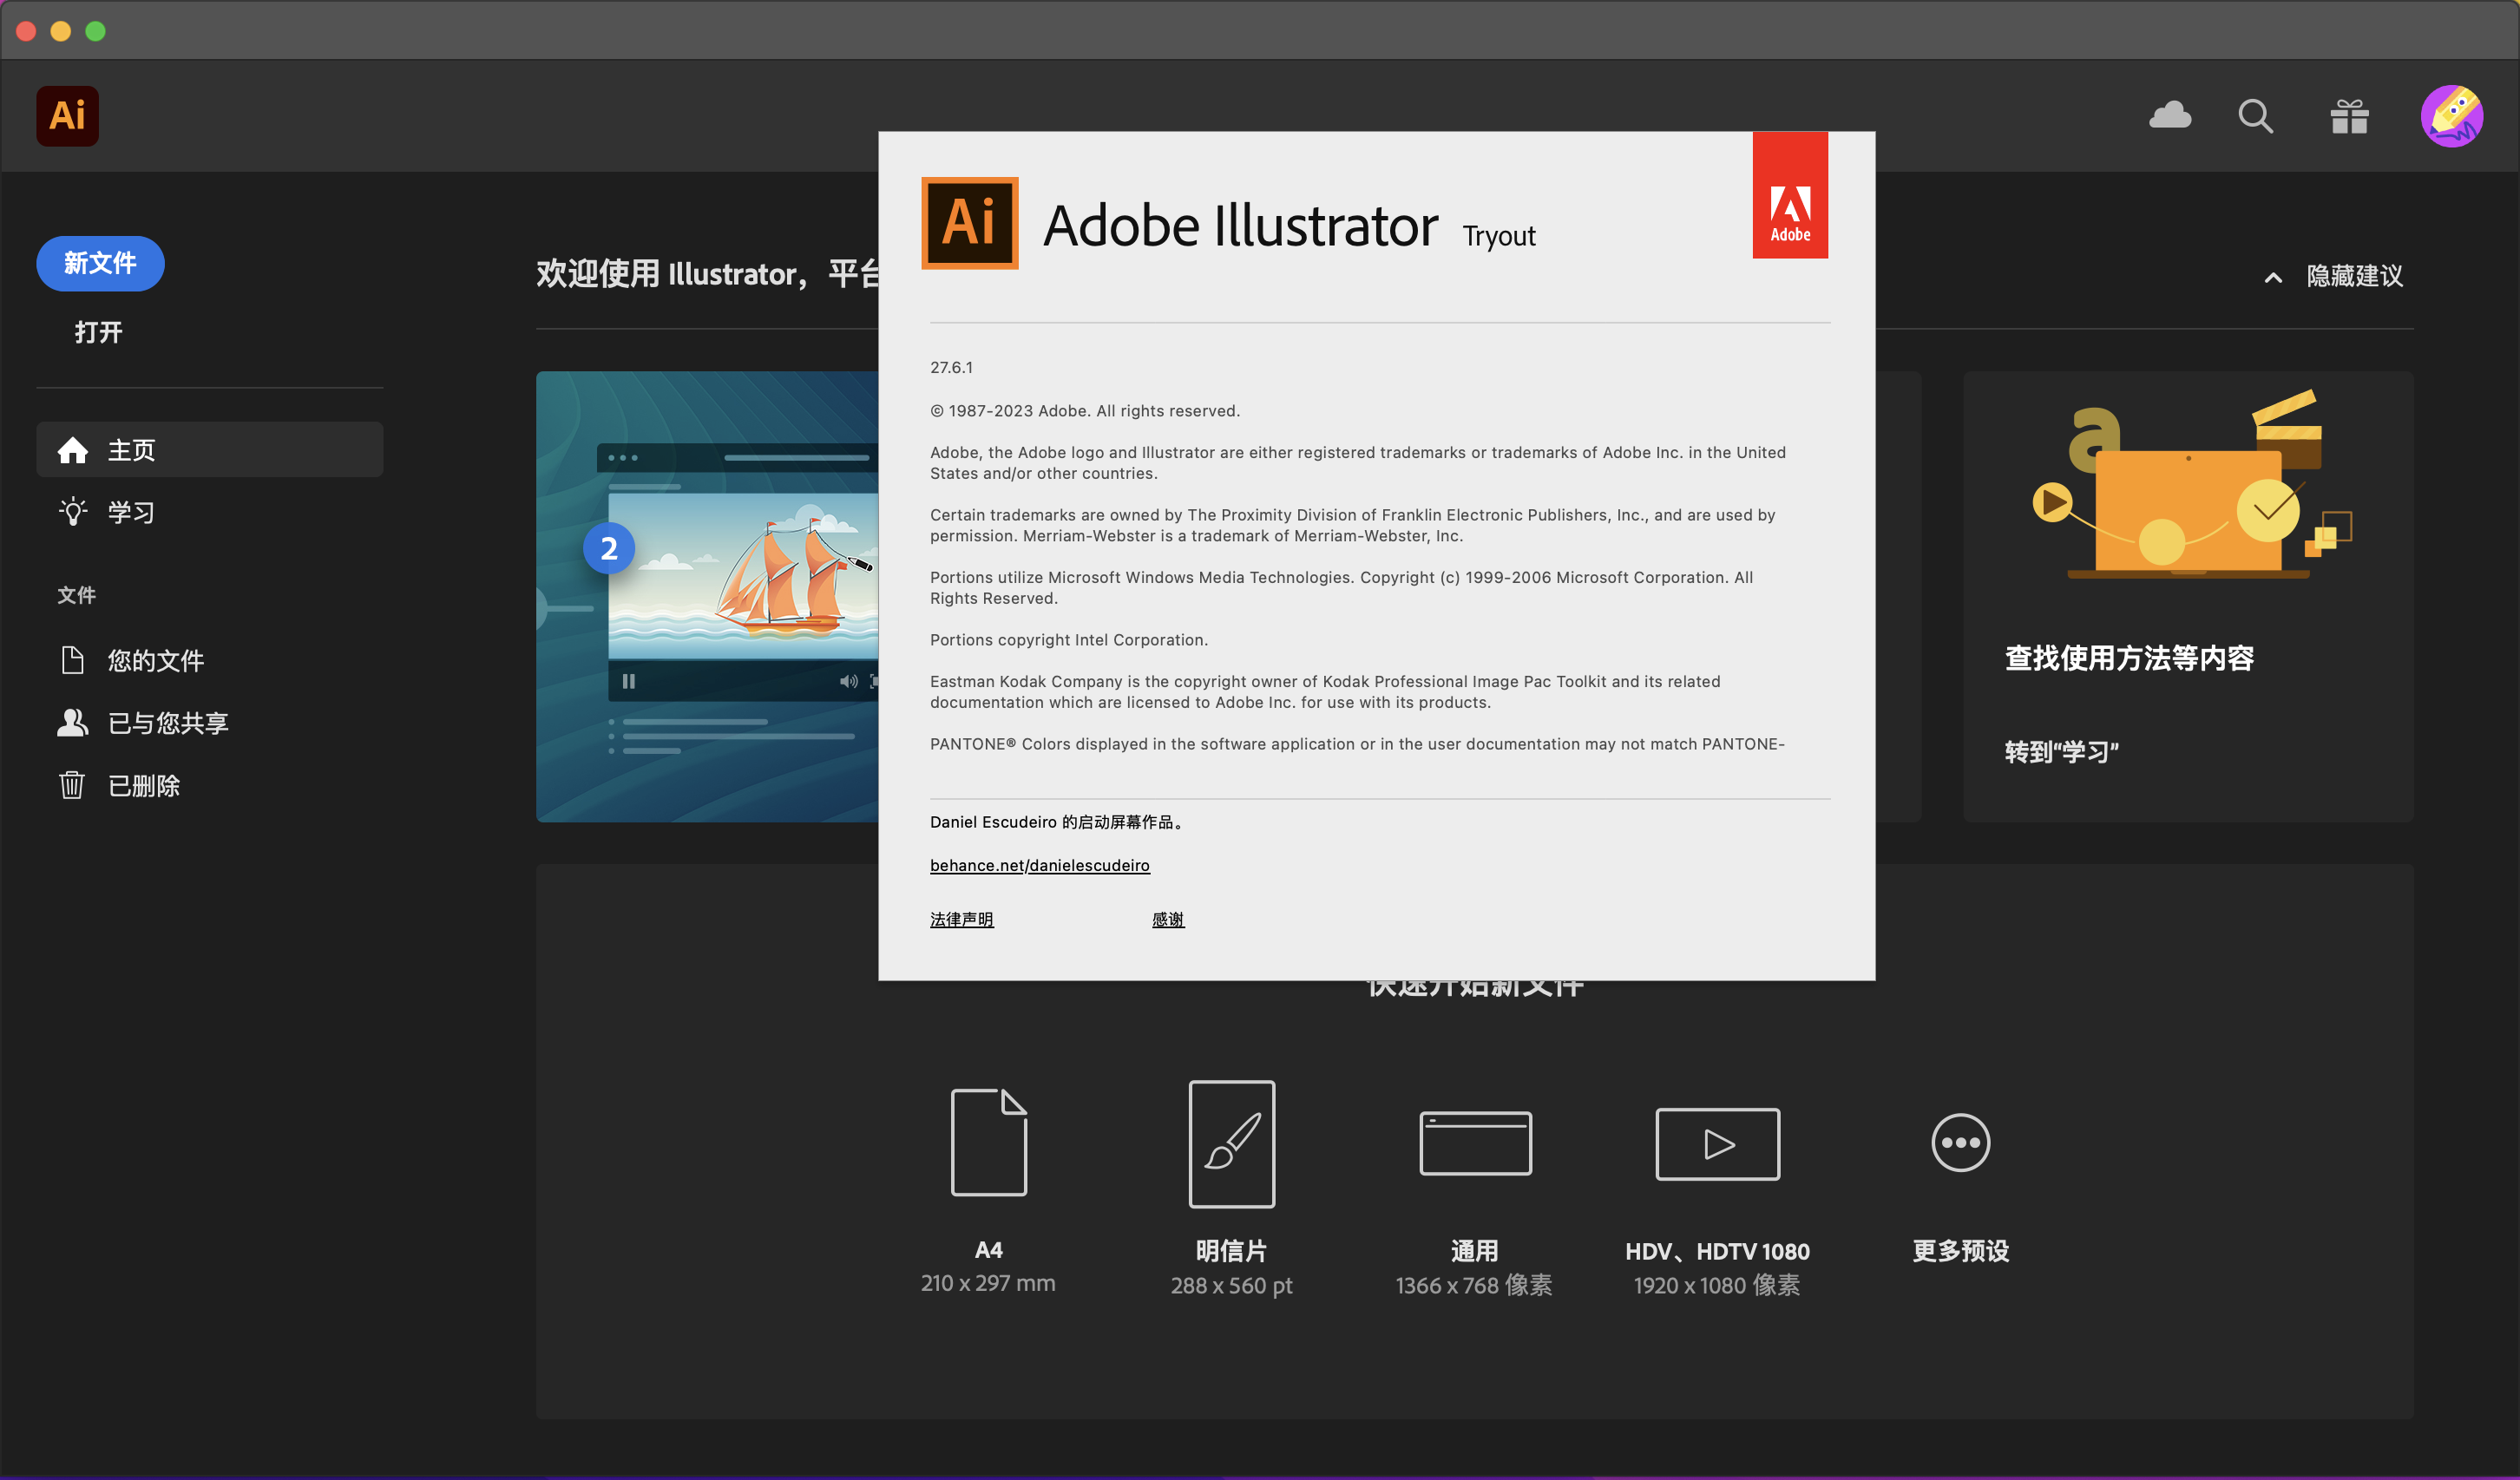Pause the tutorial video preview
The height and width of the screenshot is (1480, 2520).
(628, 681)
